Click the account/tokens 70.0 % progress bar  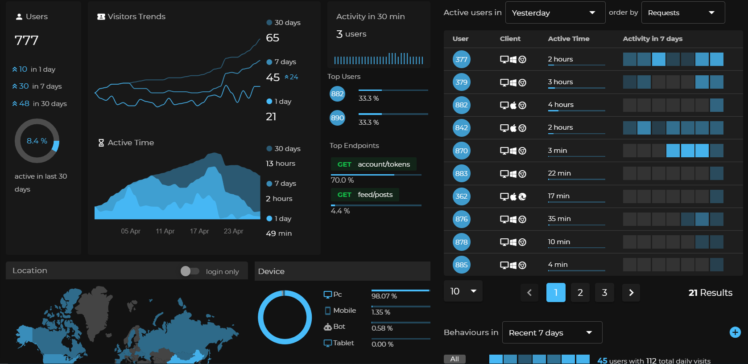tap(376, 175)
